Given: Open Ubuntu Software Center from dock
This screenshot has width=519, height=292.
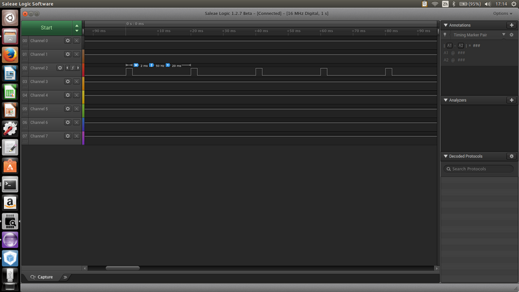Looking at the screenshot, I should click(10, 166).
